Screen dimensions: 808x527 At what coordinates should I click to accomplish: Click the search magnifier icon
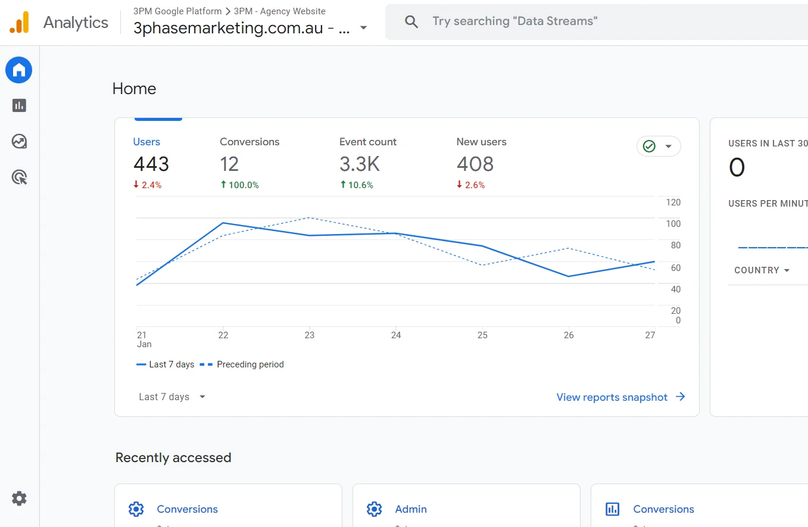point(411,22)
